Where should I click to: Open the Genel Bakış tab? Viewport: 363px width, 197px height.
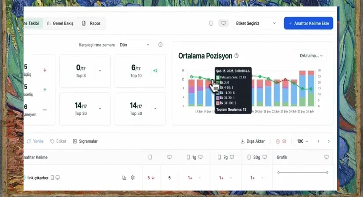(60, 23)
